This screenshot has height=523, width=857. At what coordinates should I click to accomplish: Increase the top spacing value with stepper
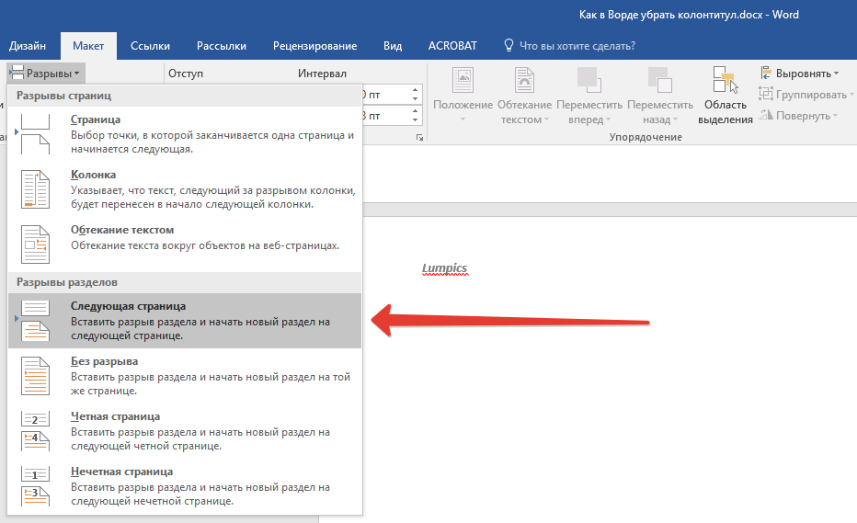pos(415,90)
